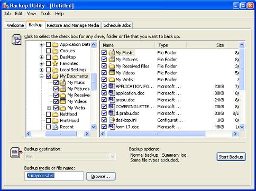Uncheck the desktop.ini checkbox
Screen dimensions: 256x191
point(104,120)
